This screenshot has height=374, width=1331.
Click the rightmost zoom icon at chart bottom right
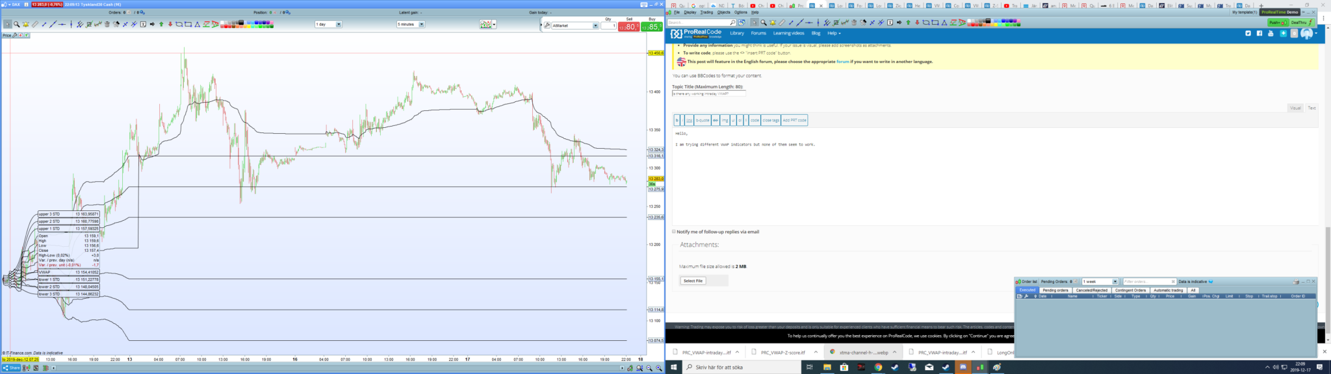point(659,368)
